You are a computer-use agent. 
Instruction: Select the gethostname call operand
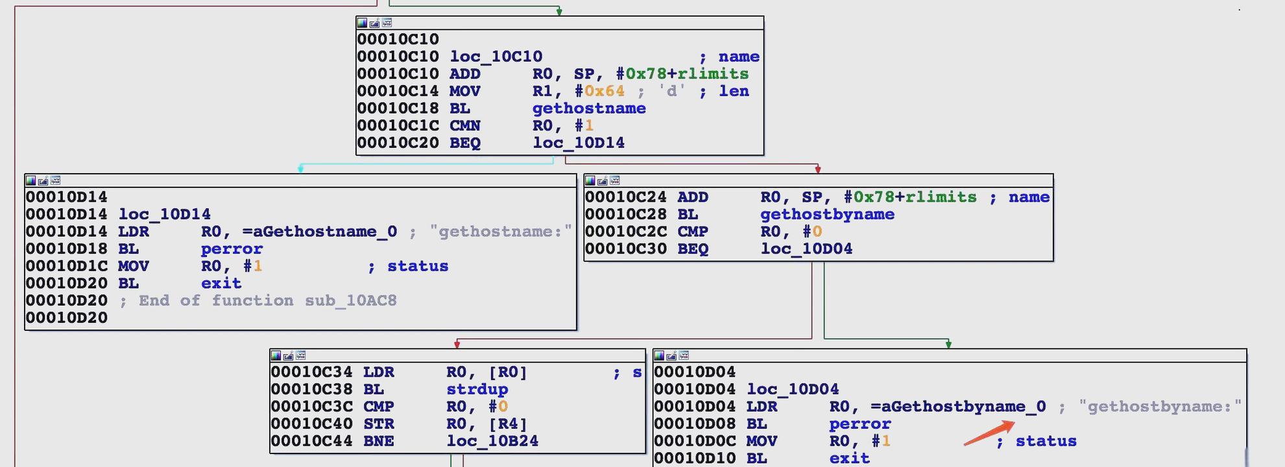(x=589, y=108)
